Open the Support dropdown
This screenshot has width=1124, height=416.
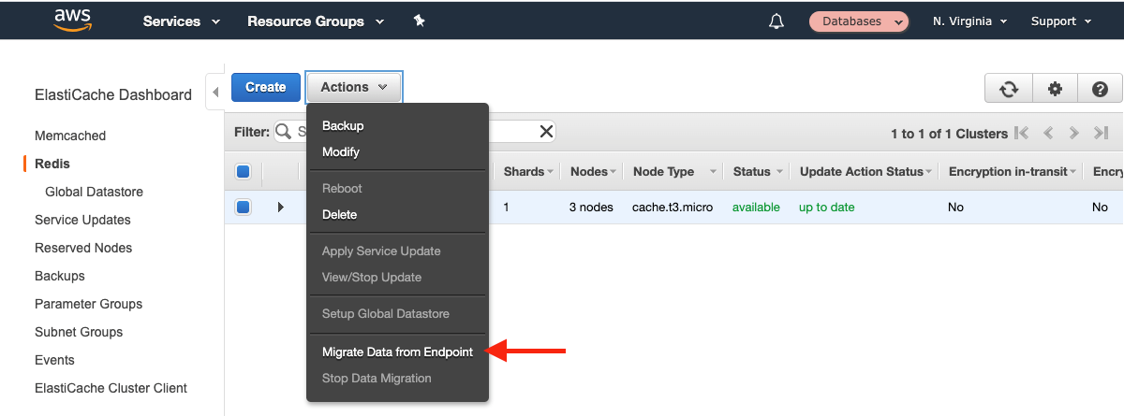point(1061,21)
